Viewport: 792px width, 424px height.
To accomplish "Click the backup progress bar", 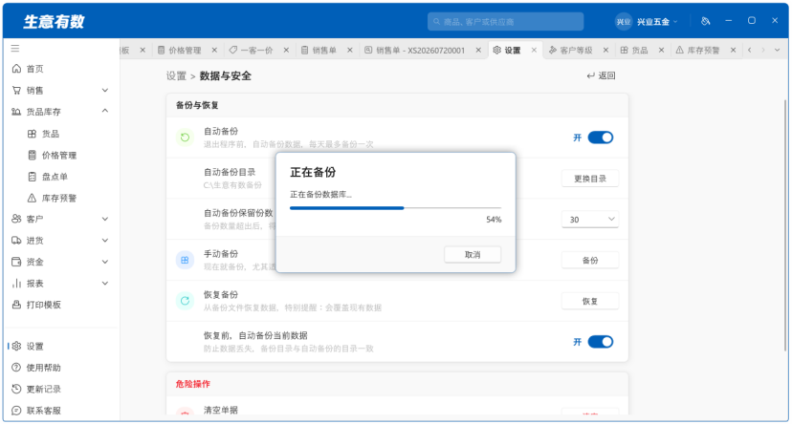I will [395, 208].
